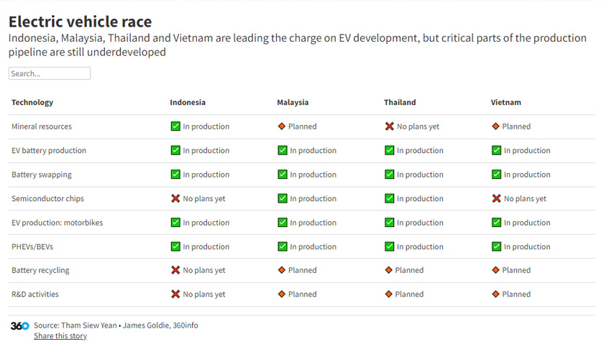
Task: Click Vietnam's No plans yet text for Semiconductor chips
Action: pos(525,198)
